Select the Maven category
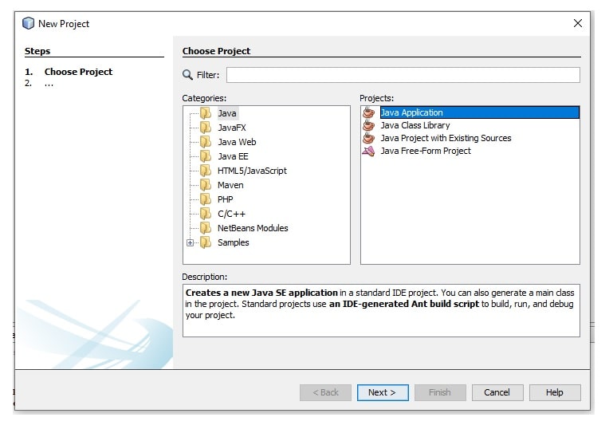 [230, 185]
